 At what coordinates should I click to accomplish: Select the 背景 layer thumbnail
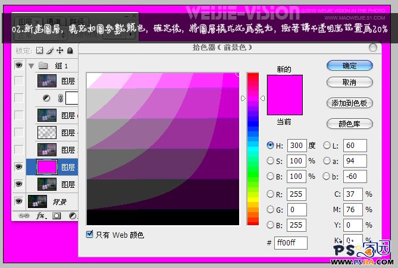[x=37, y=201]
